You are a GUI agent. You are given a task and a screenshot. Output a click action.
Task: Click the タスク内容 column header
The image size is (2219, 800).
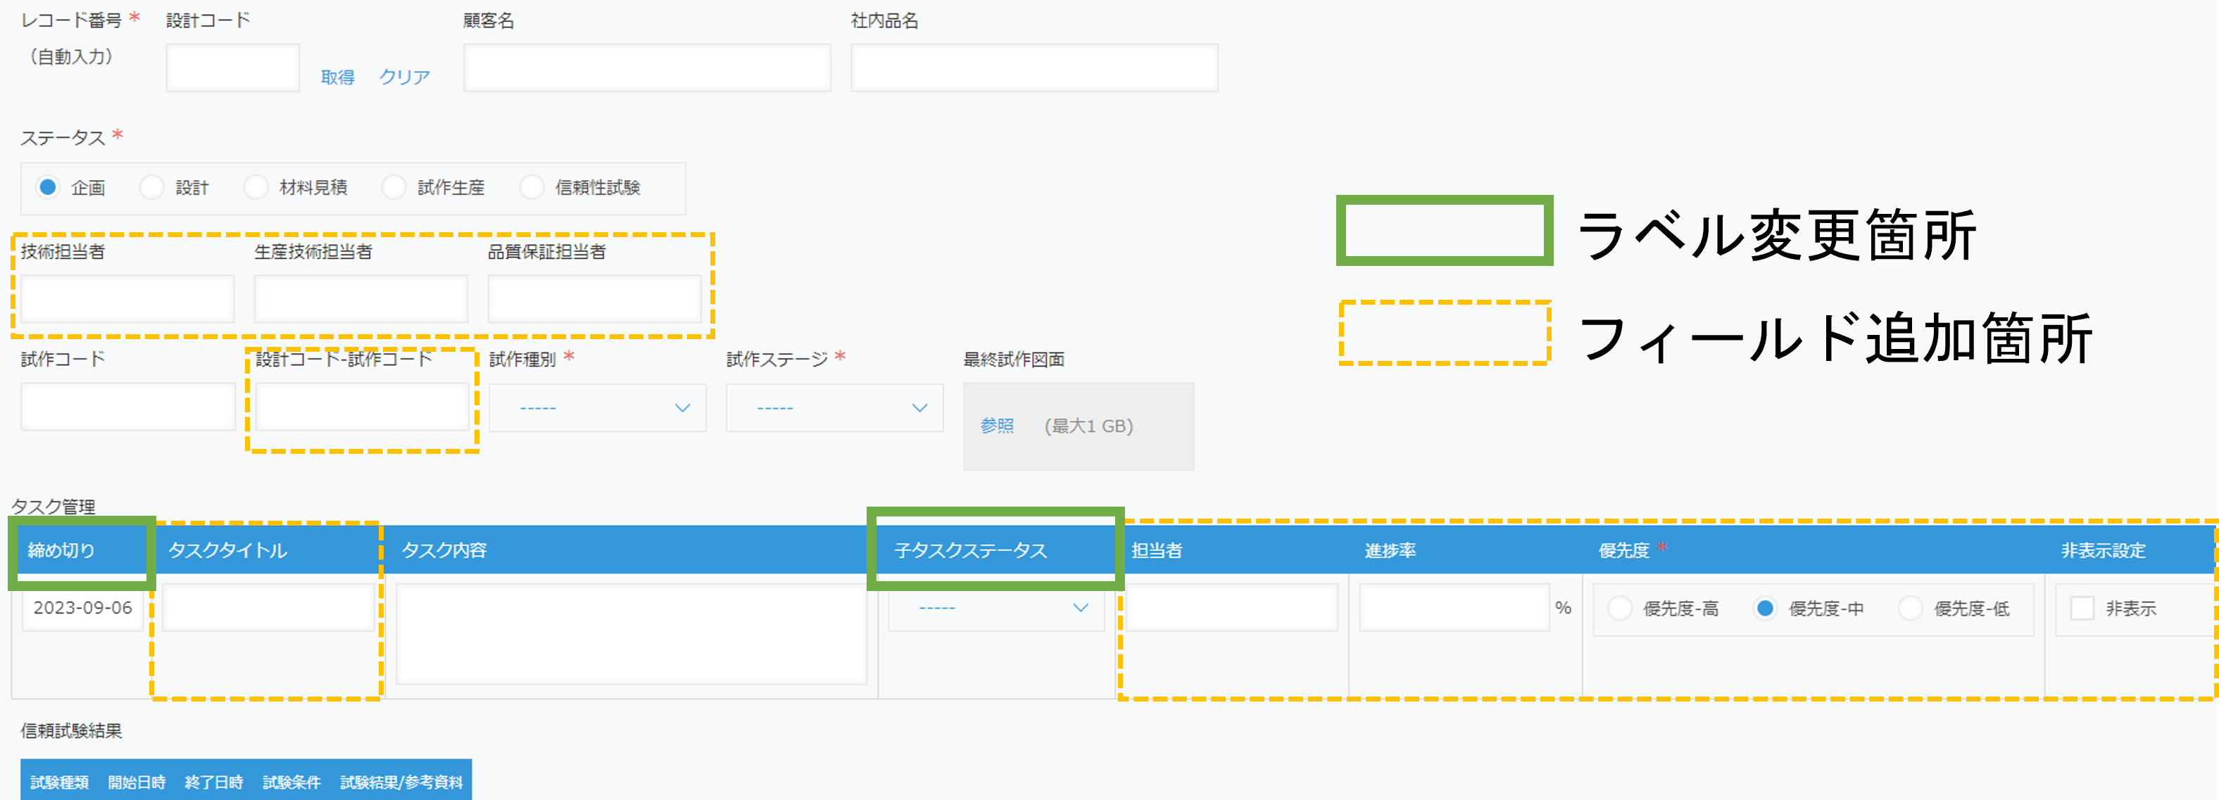coord(444,550)
